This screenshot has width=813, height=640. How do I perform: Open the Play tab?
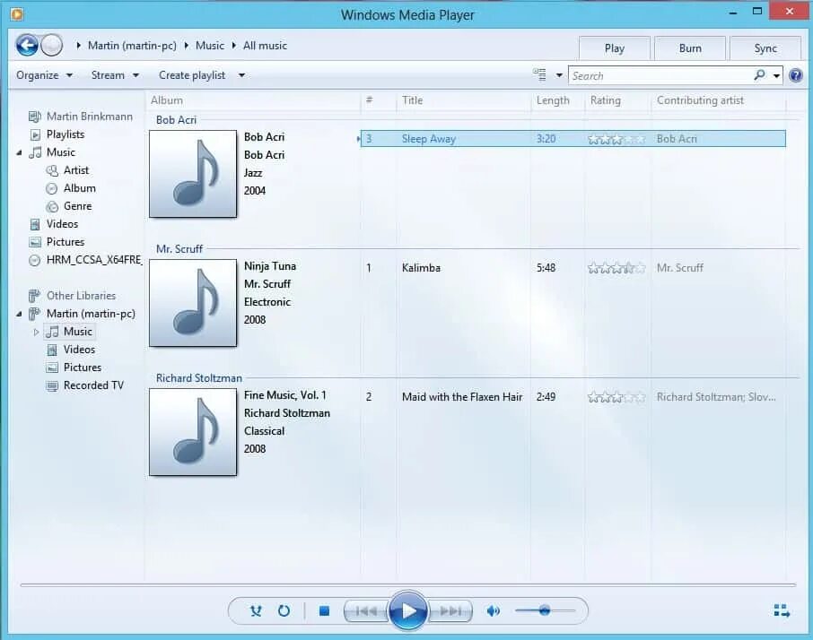click(x=615, y=48)
